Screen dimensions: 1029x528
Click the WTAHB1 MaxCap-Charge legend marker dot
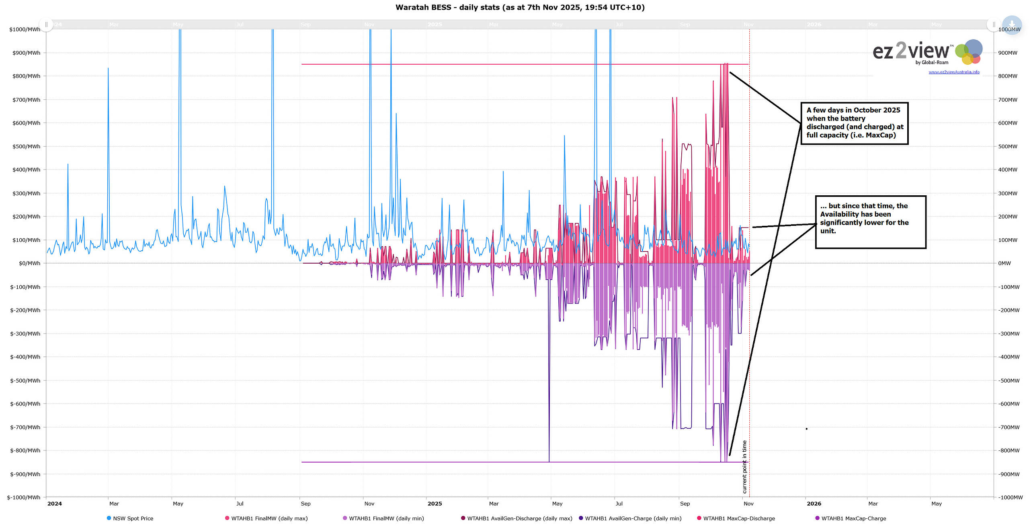click(817, 518)
